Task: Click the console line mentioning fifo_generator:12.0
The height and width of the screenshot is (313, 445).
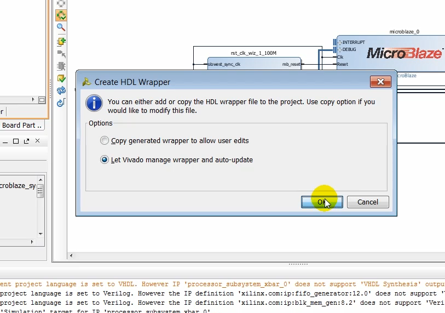Action: click(222, 293)
